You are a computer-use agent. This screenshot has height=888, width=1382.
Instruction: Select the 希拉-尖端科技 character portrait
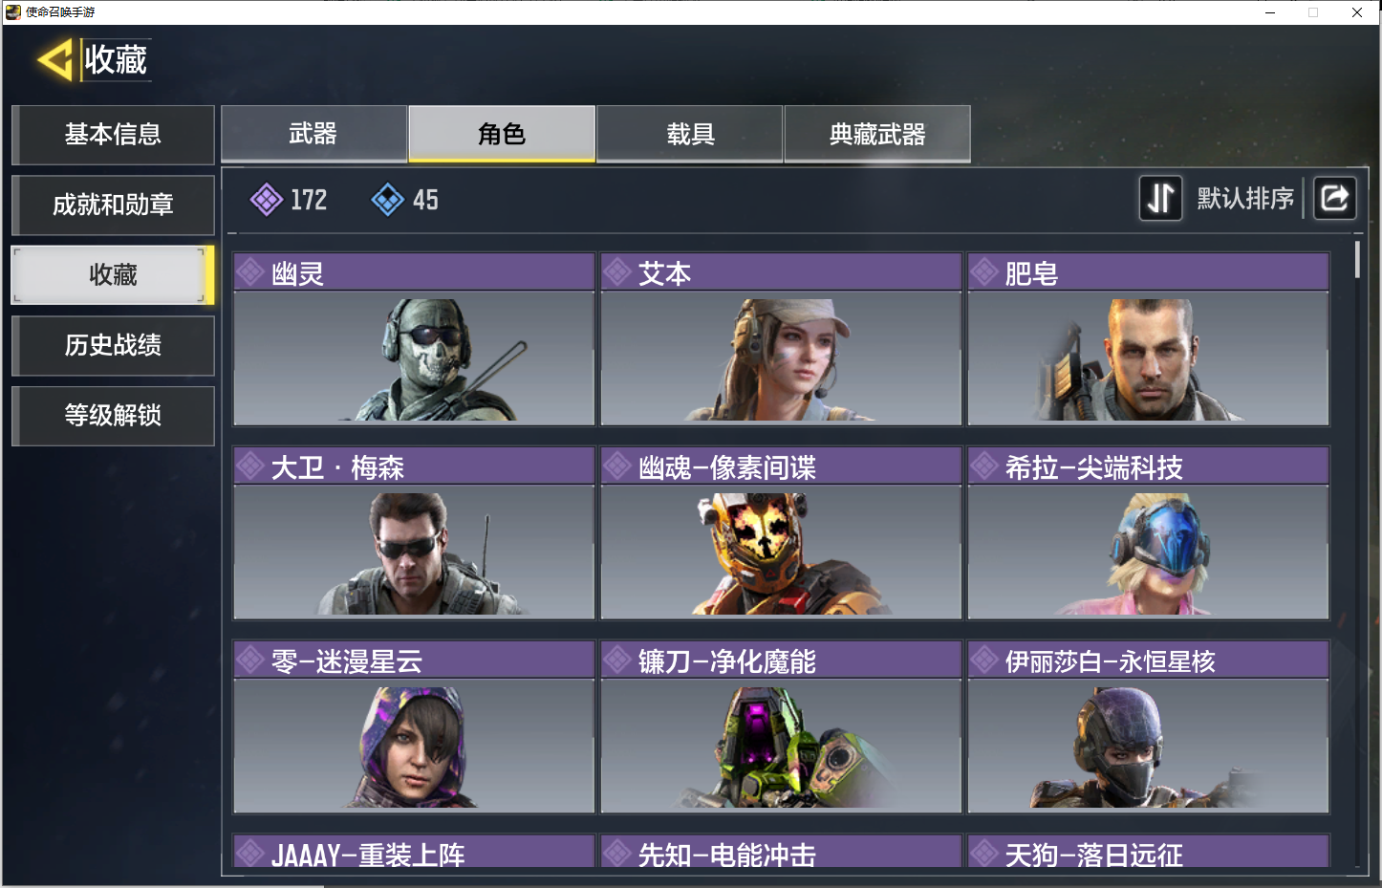1148,552
